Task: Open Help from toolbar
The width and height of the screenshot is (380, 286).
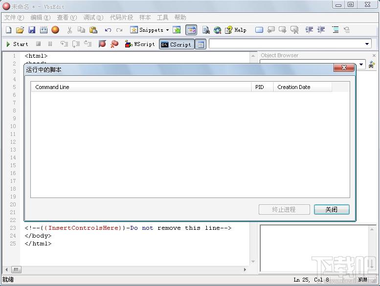Action: [236, 30]
